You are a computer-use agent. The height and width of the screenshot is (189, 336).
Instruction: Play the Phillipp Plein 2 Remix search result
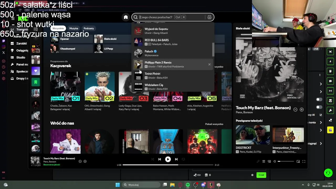pyautogui.click(x=138, y=65)
